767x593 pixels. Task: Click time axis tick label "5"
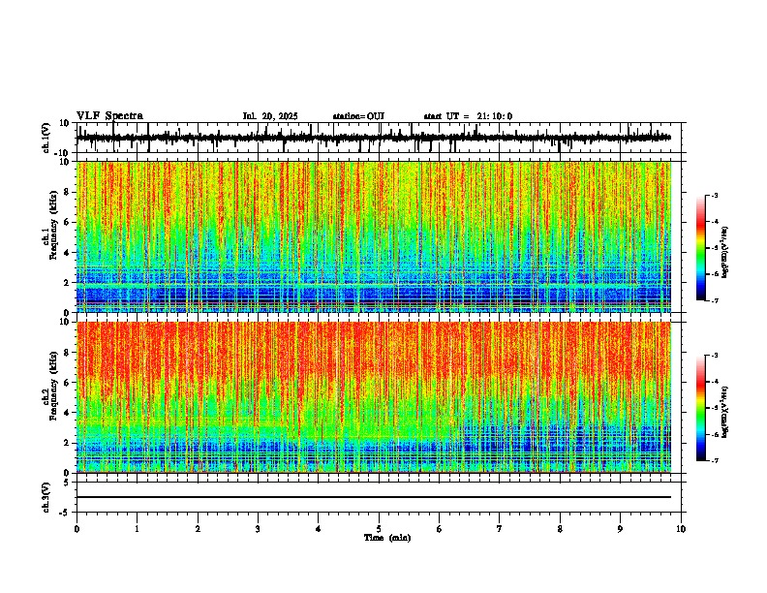pos(379,529)
